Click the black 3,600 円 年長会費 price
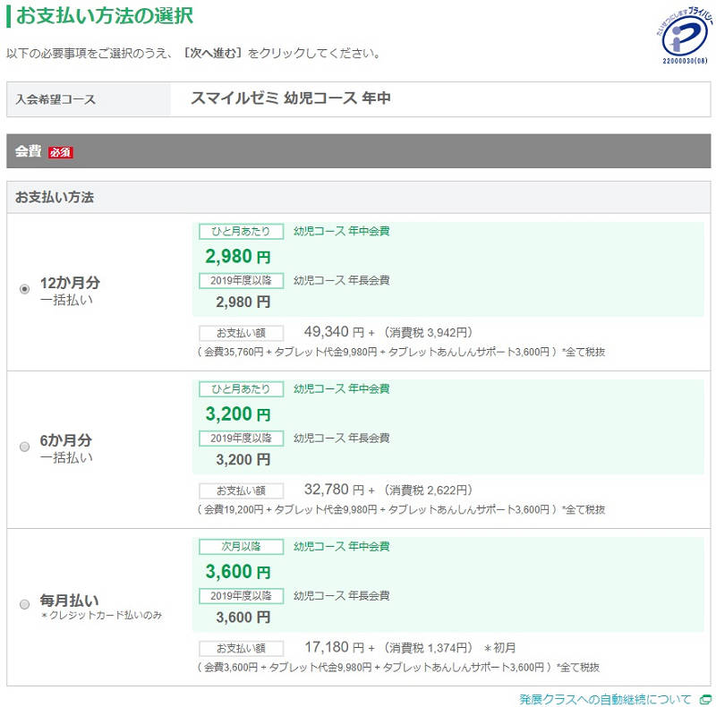The height and width of the screenshot is (707, 716). coord(243,617)
